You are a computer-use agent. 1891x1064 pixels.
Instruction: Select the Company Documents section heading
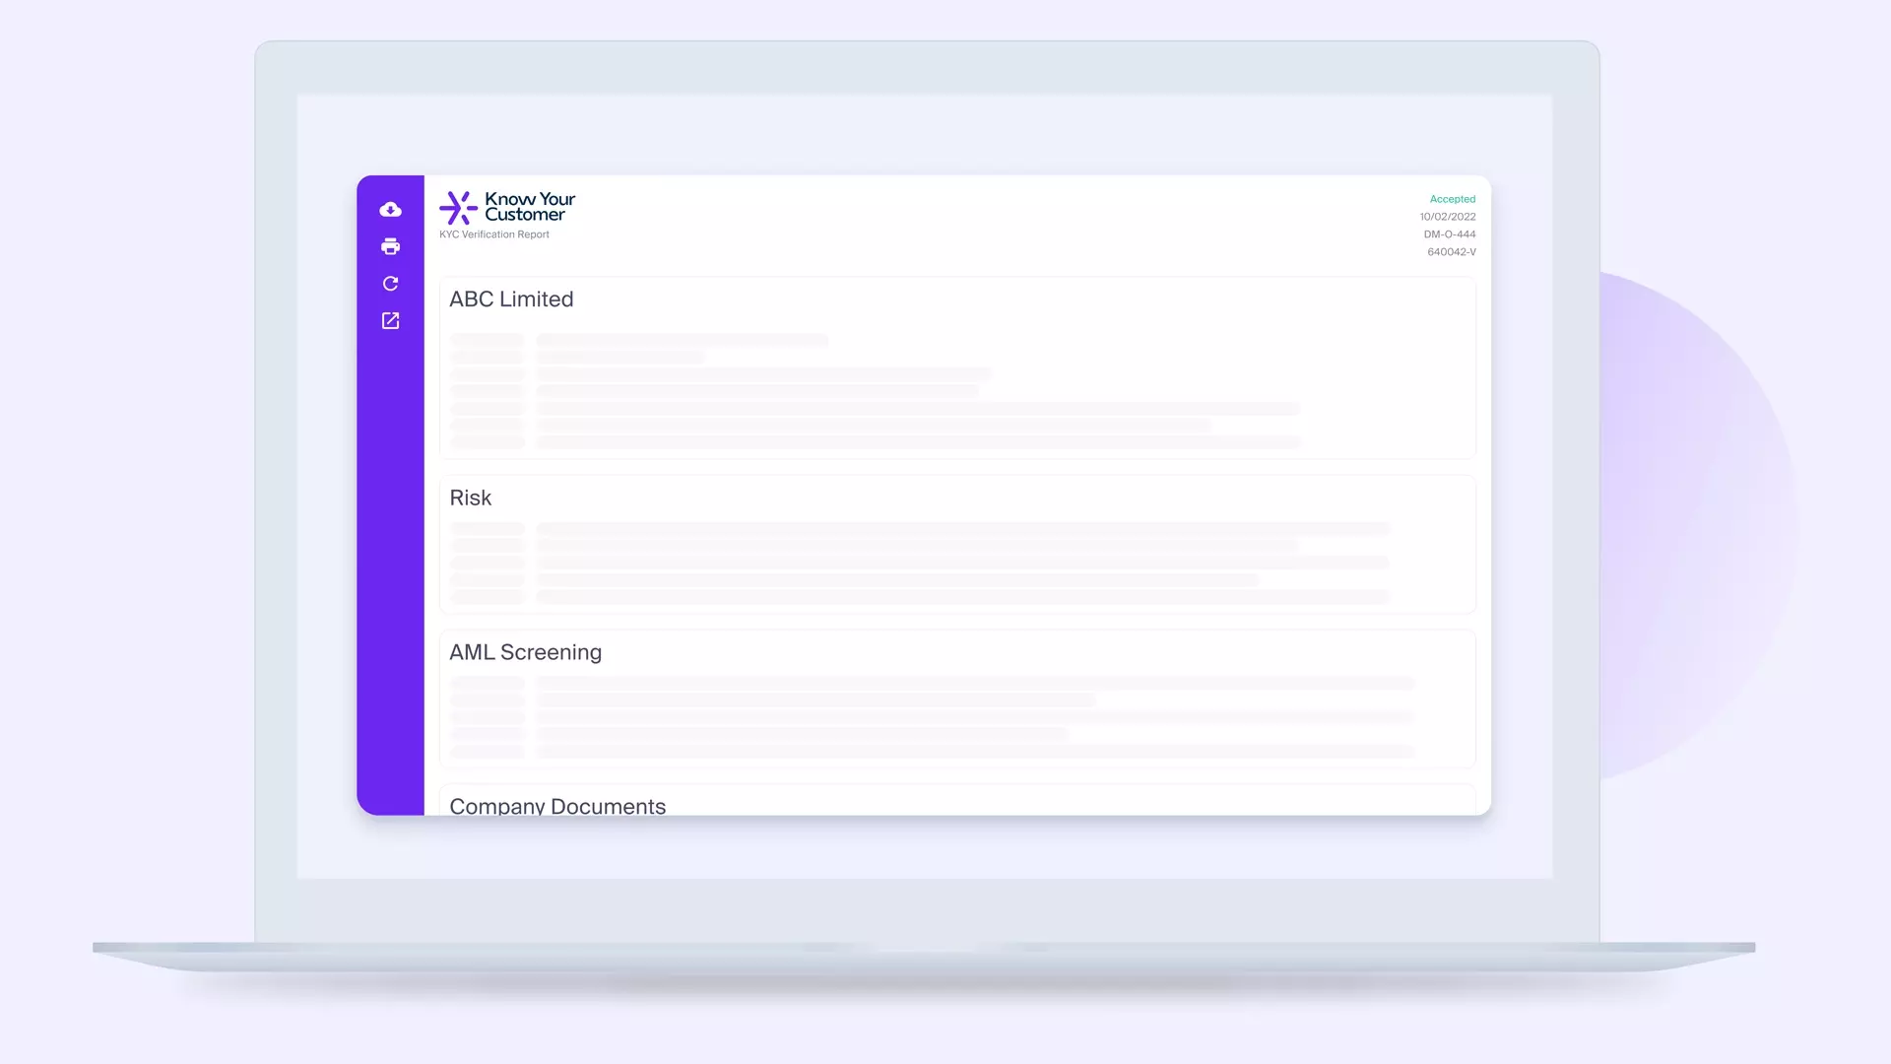pos(557,805)
